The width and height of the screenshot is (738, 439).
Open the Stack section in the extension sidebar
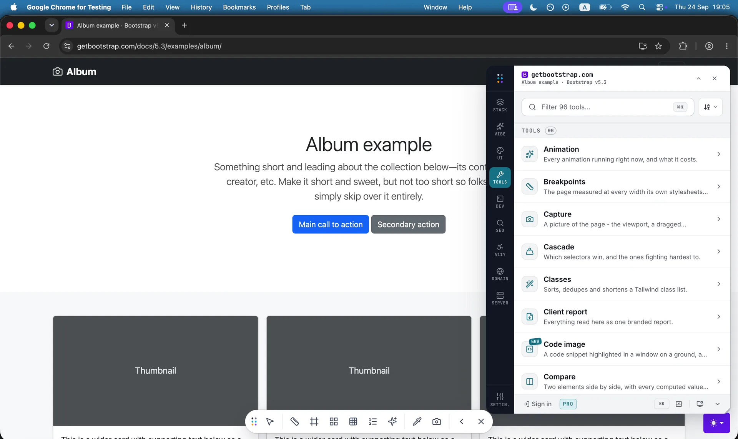pos(500,105)
